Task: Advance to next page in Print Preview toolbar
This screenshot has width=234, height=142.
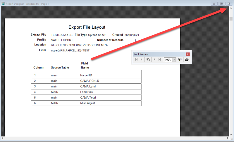Action: pyautogui.click(x=155, y=59)
